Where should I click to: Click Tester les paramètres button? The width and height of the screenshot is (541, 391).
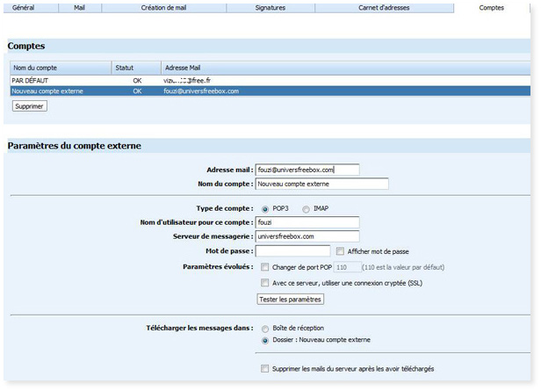290,300
